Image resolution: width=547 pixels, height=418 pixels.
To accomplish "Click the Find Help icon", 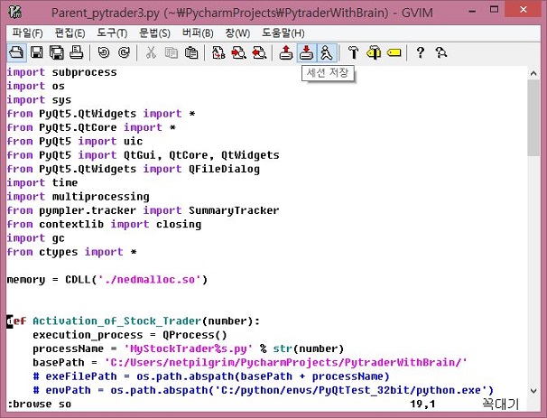I will click(x=441, y=52).
